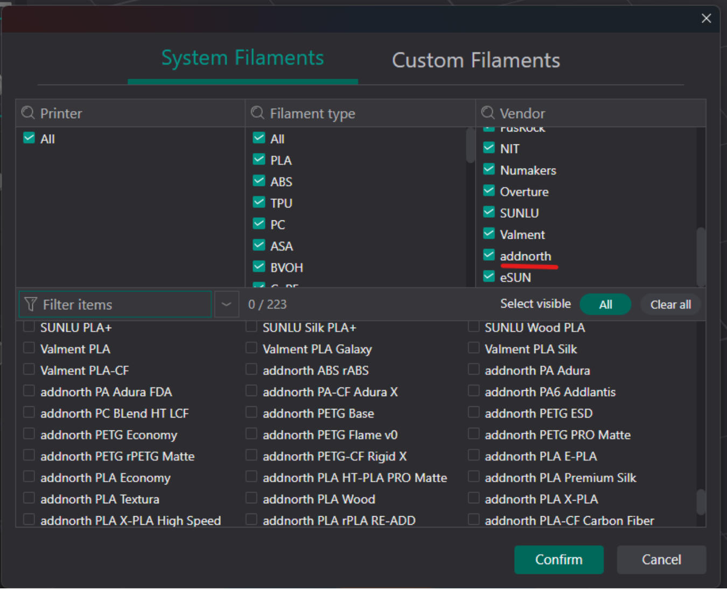Uncheck the Filament type All checkbox
This screenshot has height=590, width=727.
[259, 138]
